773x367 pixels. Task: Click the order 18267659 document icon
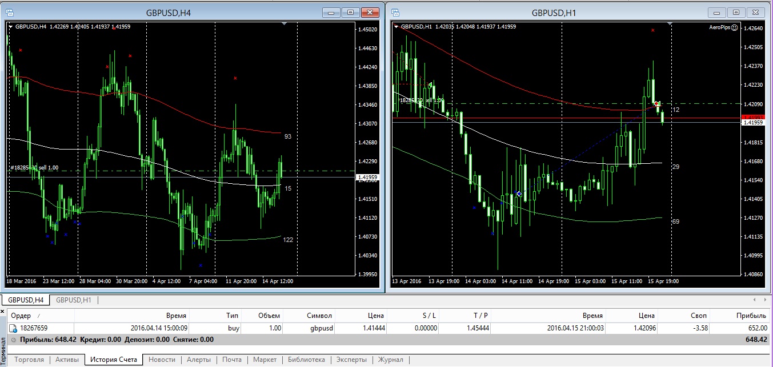13,328
